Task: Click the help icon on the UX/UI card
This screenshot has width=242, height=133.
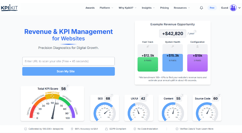Action: point(147,95)
